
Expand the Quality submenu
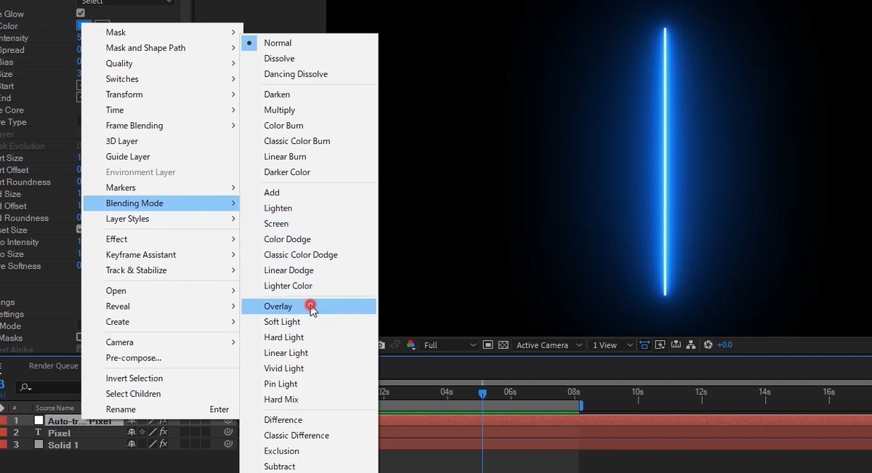161,63
